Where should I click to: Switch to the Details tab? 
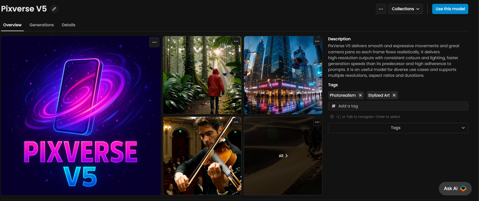coord(69,25)
